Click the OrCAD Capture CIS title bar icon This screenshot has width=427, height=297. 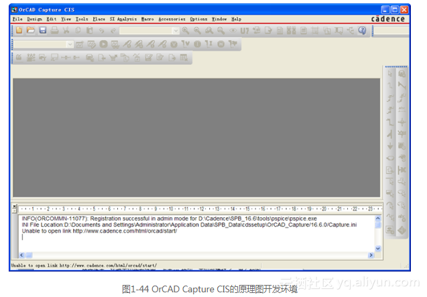[x=15, y=10]
